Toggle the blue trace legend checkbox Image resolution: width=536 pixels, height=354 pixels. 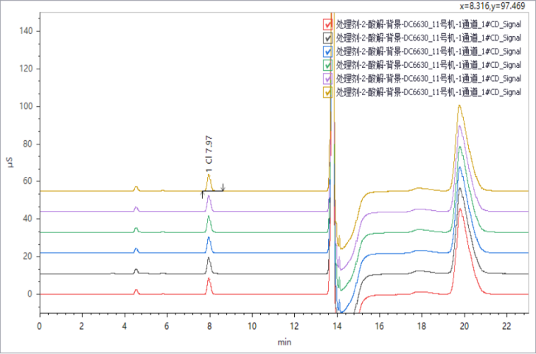click(328, 52)
